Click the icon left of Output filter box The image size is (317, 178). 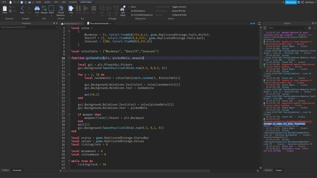(x=265, y=28)
